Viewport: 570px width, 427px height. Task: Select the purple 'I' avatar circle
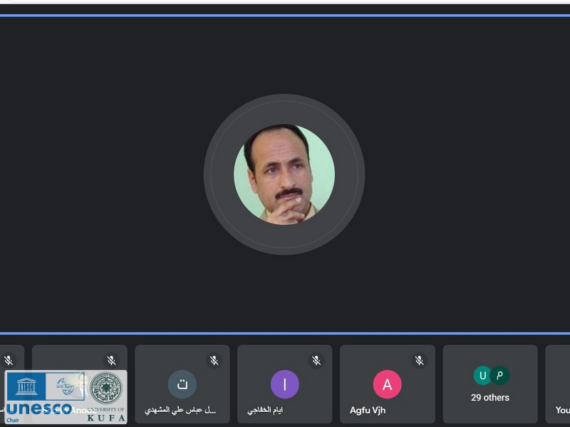pyautogui.click(x=284, y=385)
